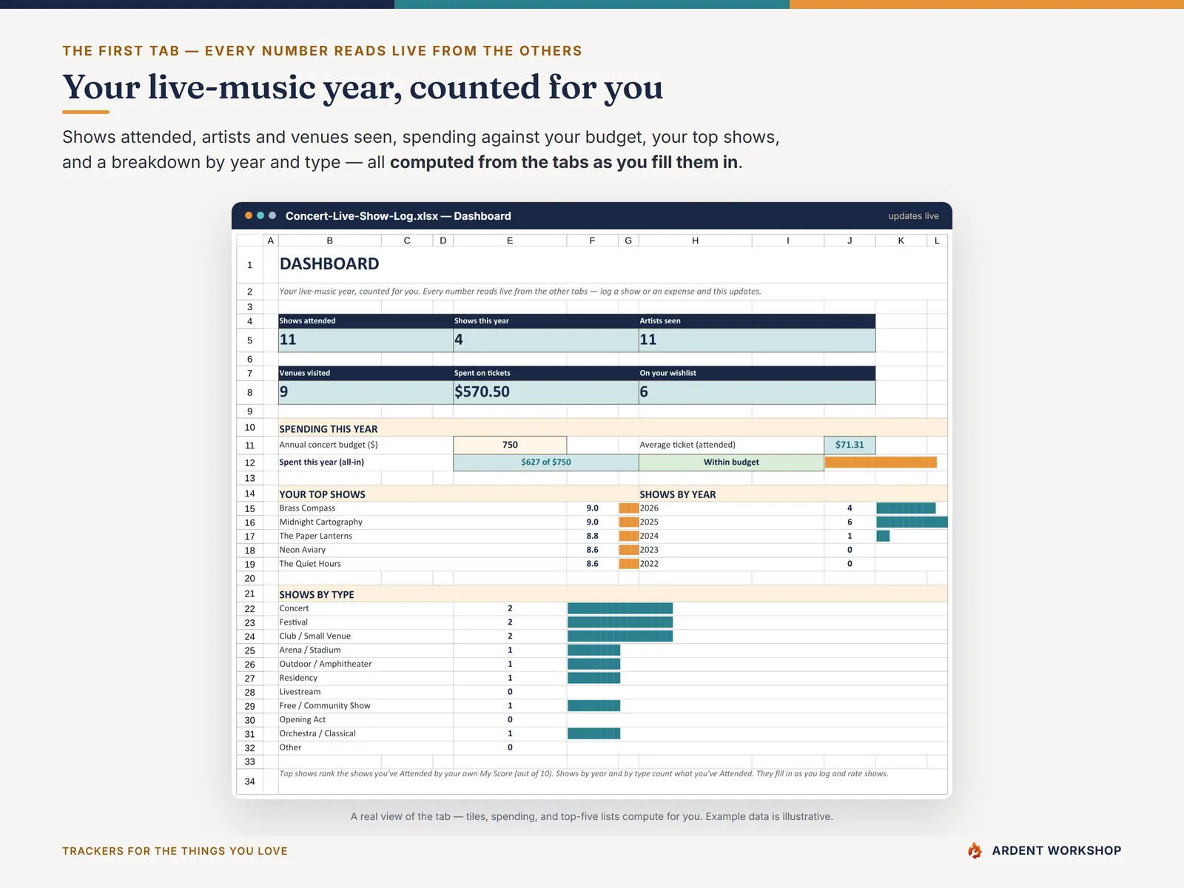The width and height of the screenshot is (1184, 888).
Task: Click the ARDENT WORKSHOP brand text
Action: tap(1057, 851)
